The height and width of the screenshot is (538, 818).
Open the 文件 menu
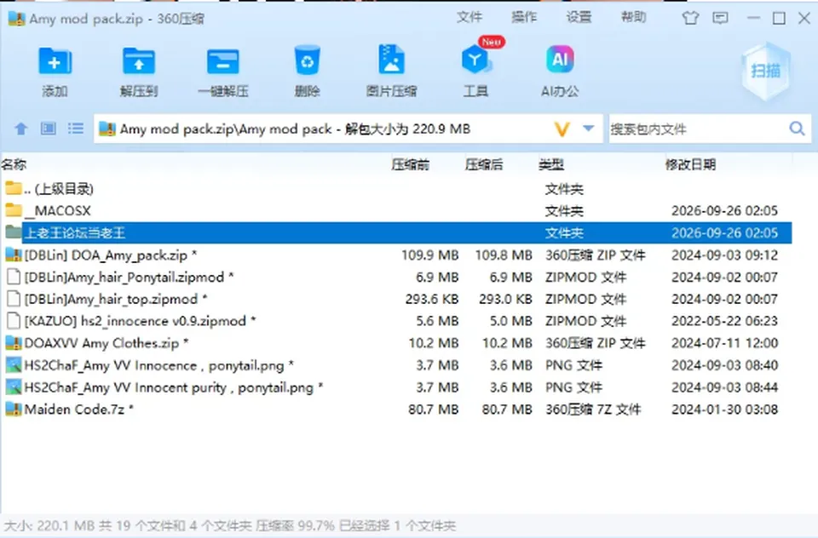(469, 17)
